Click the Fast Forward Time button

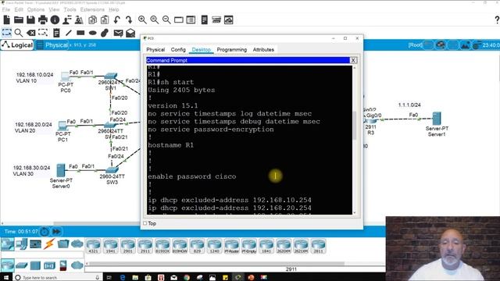[56, 232]
